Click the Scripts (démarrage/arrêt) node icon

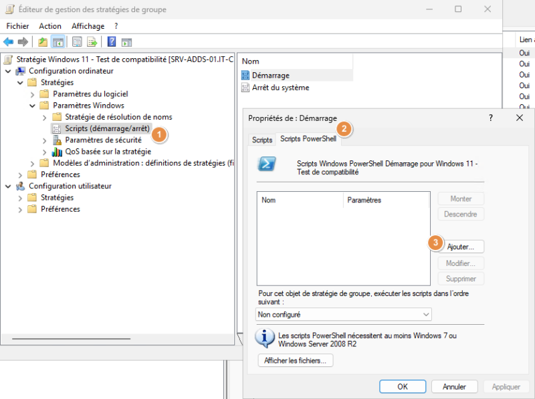click(57, 128)
